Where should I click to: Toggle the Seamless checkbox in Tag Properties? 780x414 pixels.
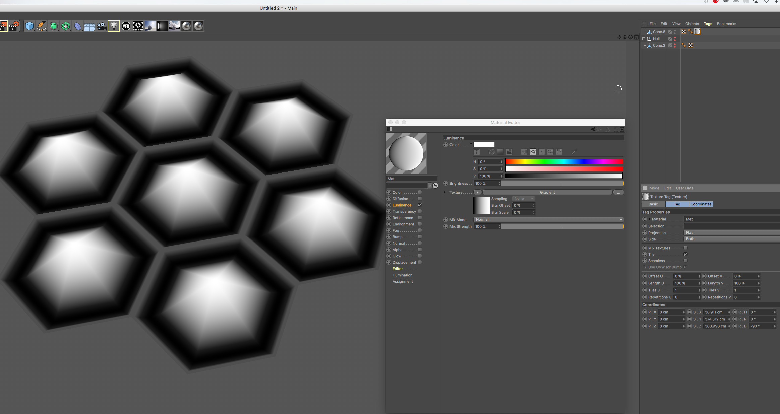(685, 261)
